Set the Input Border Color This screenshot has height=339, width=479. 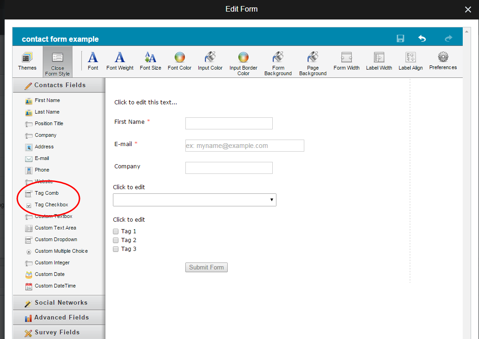(x=243, y=64)
